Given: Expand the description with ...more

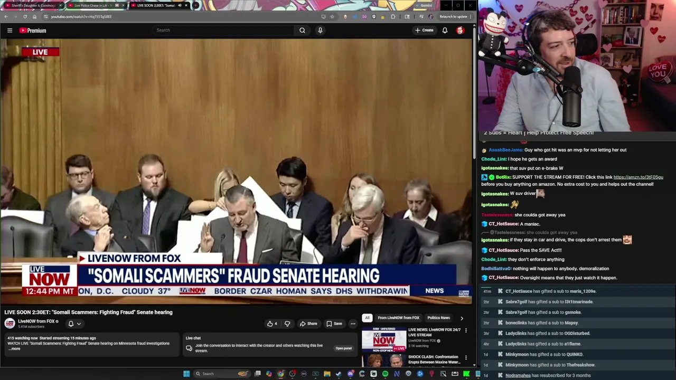Looking at the screenshot, I should pos(14,349).
